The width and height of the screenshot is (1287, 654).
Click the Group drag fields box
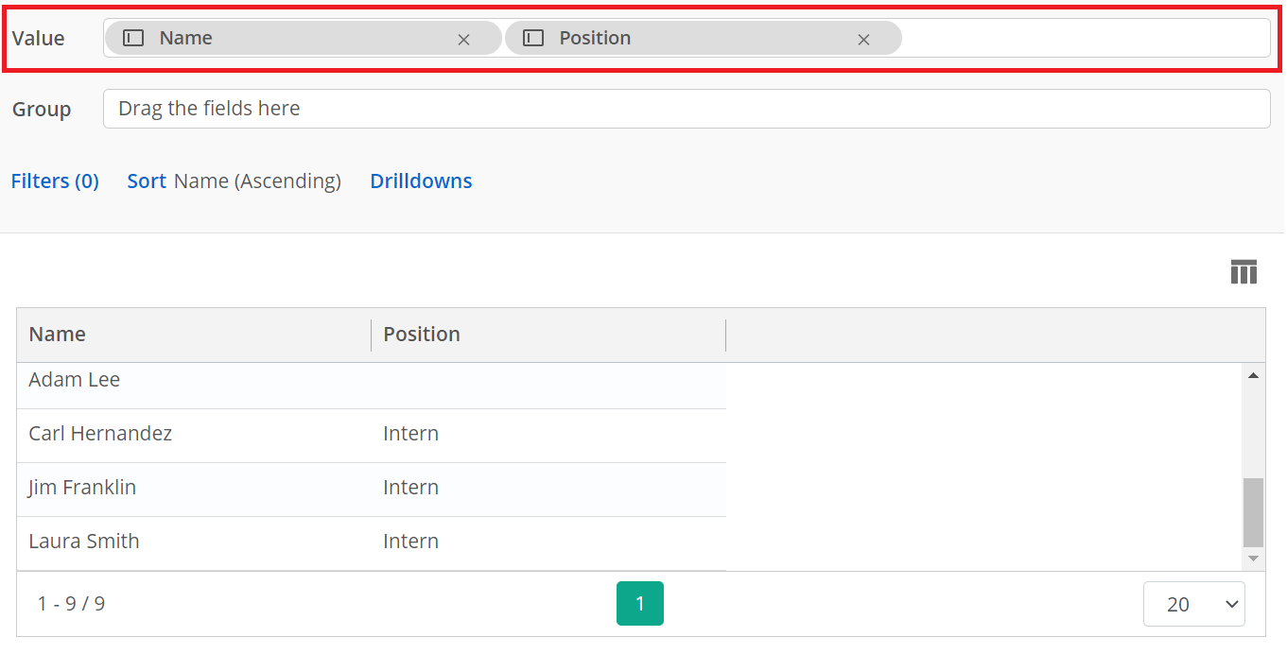(686, 109)
